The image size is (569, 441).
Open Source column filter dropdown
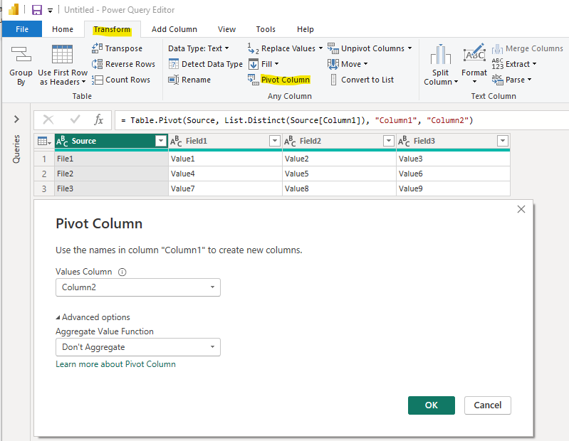[160, 141]
